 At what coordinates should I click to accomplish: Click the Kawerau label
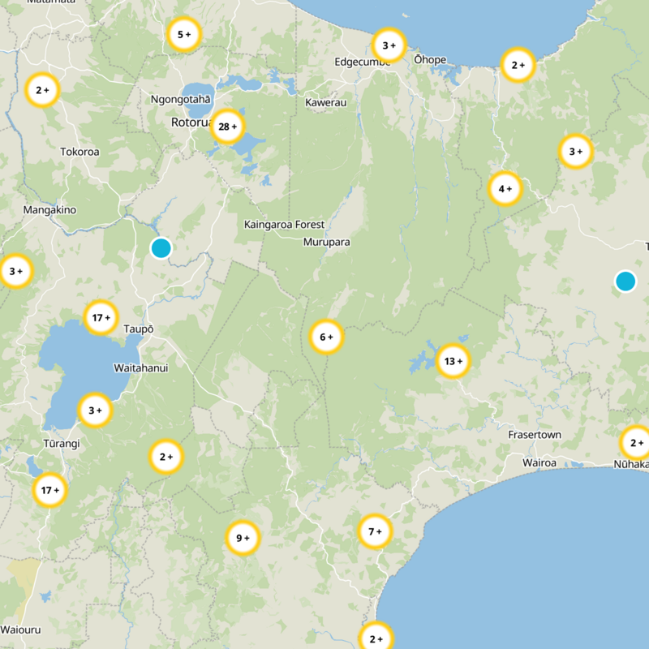pos(326,103)
